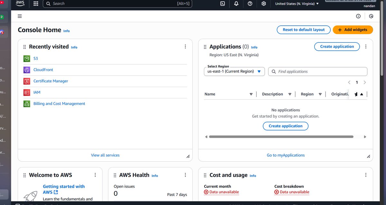The width and height of the screenshot is (386, 205).
Task: Click Info next to AWS Health
Action: [155, 176]
